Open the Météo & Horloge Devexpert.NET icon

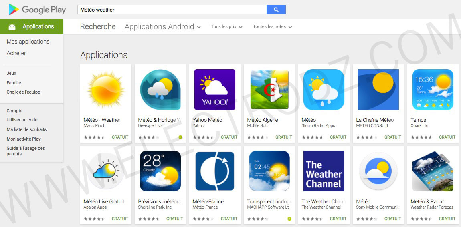160,90
